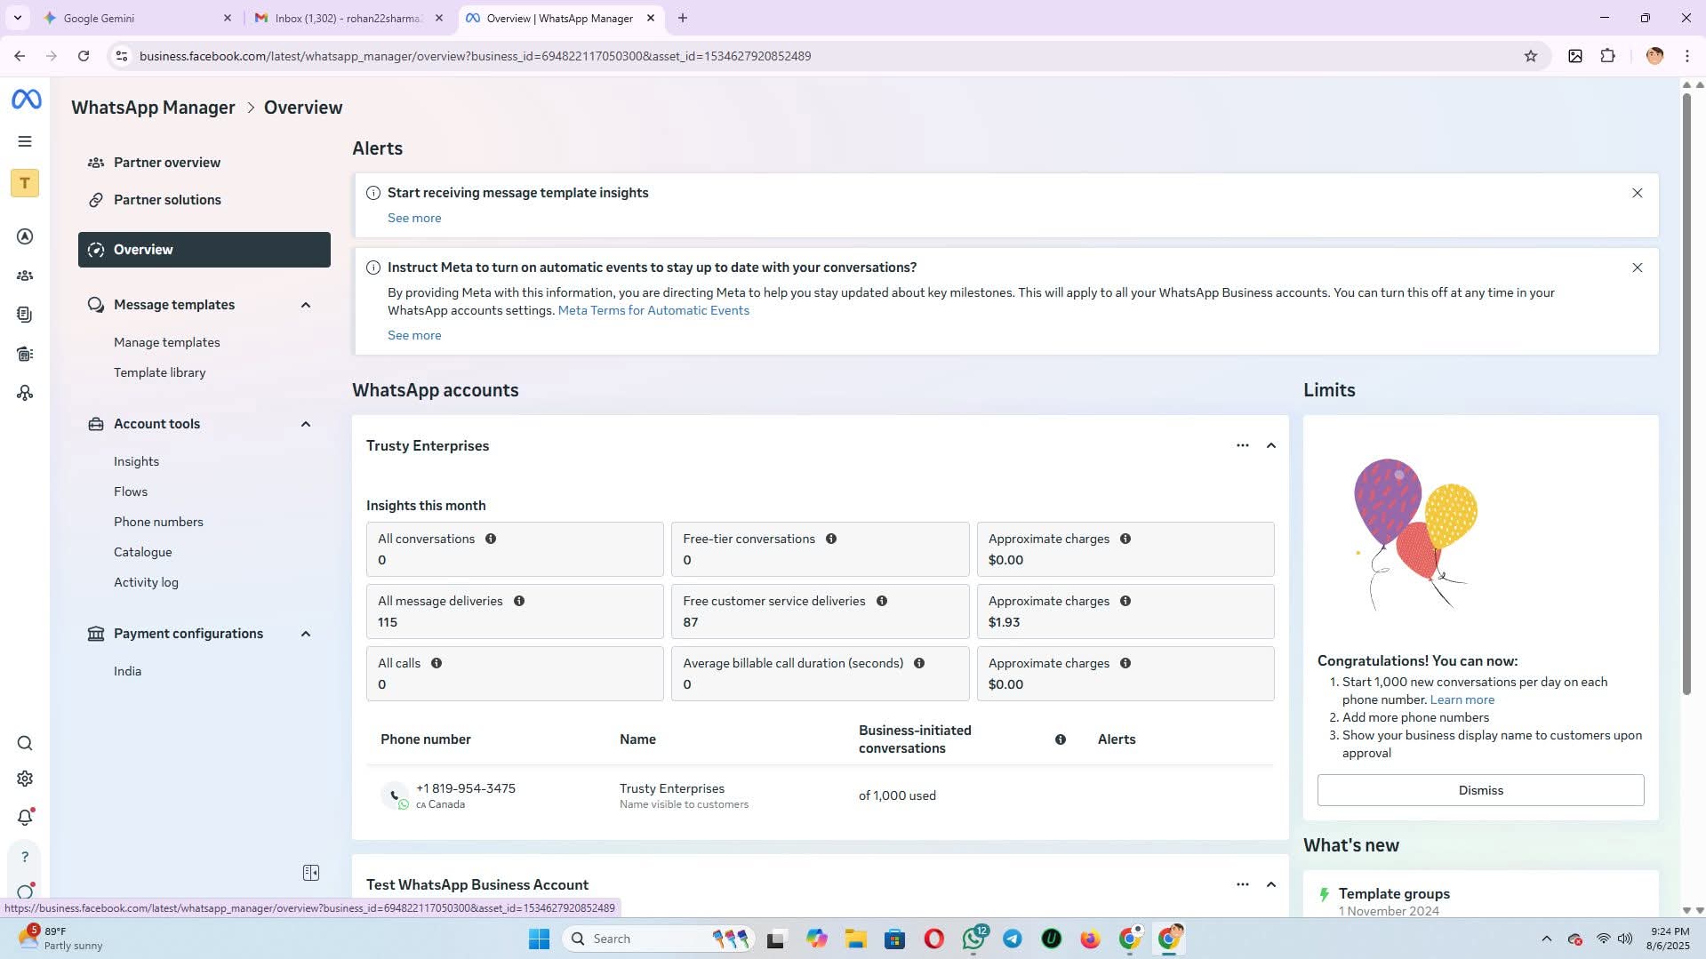Open the compass icon in the left rail
This screenshot has height=959, width=1706.
[25, 236]
